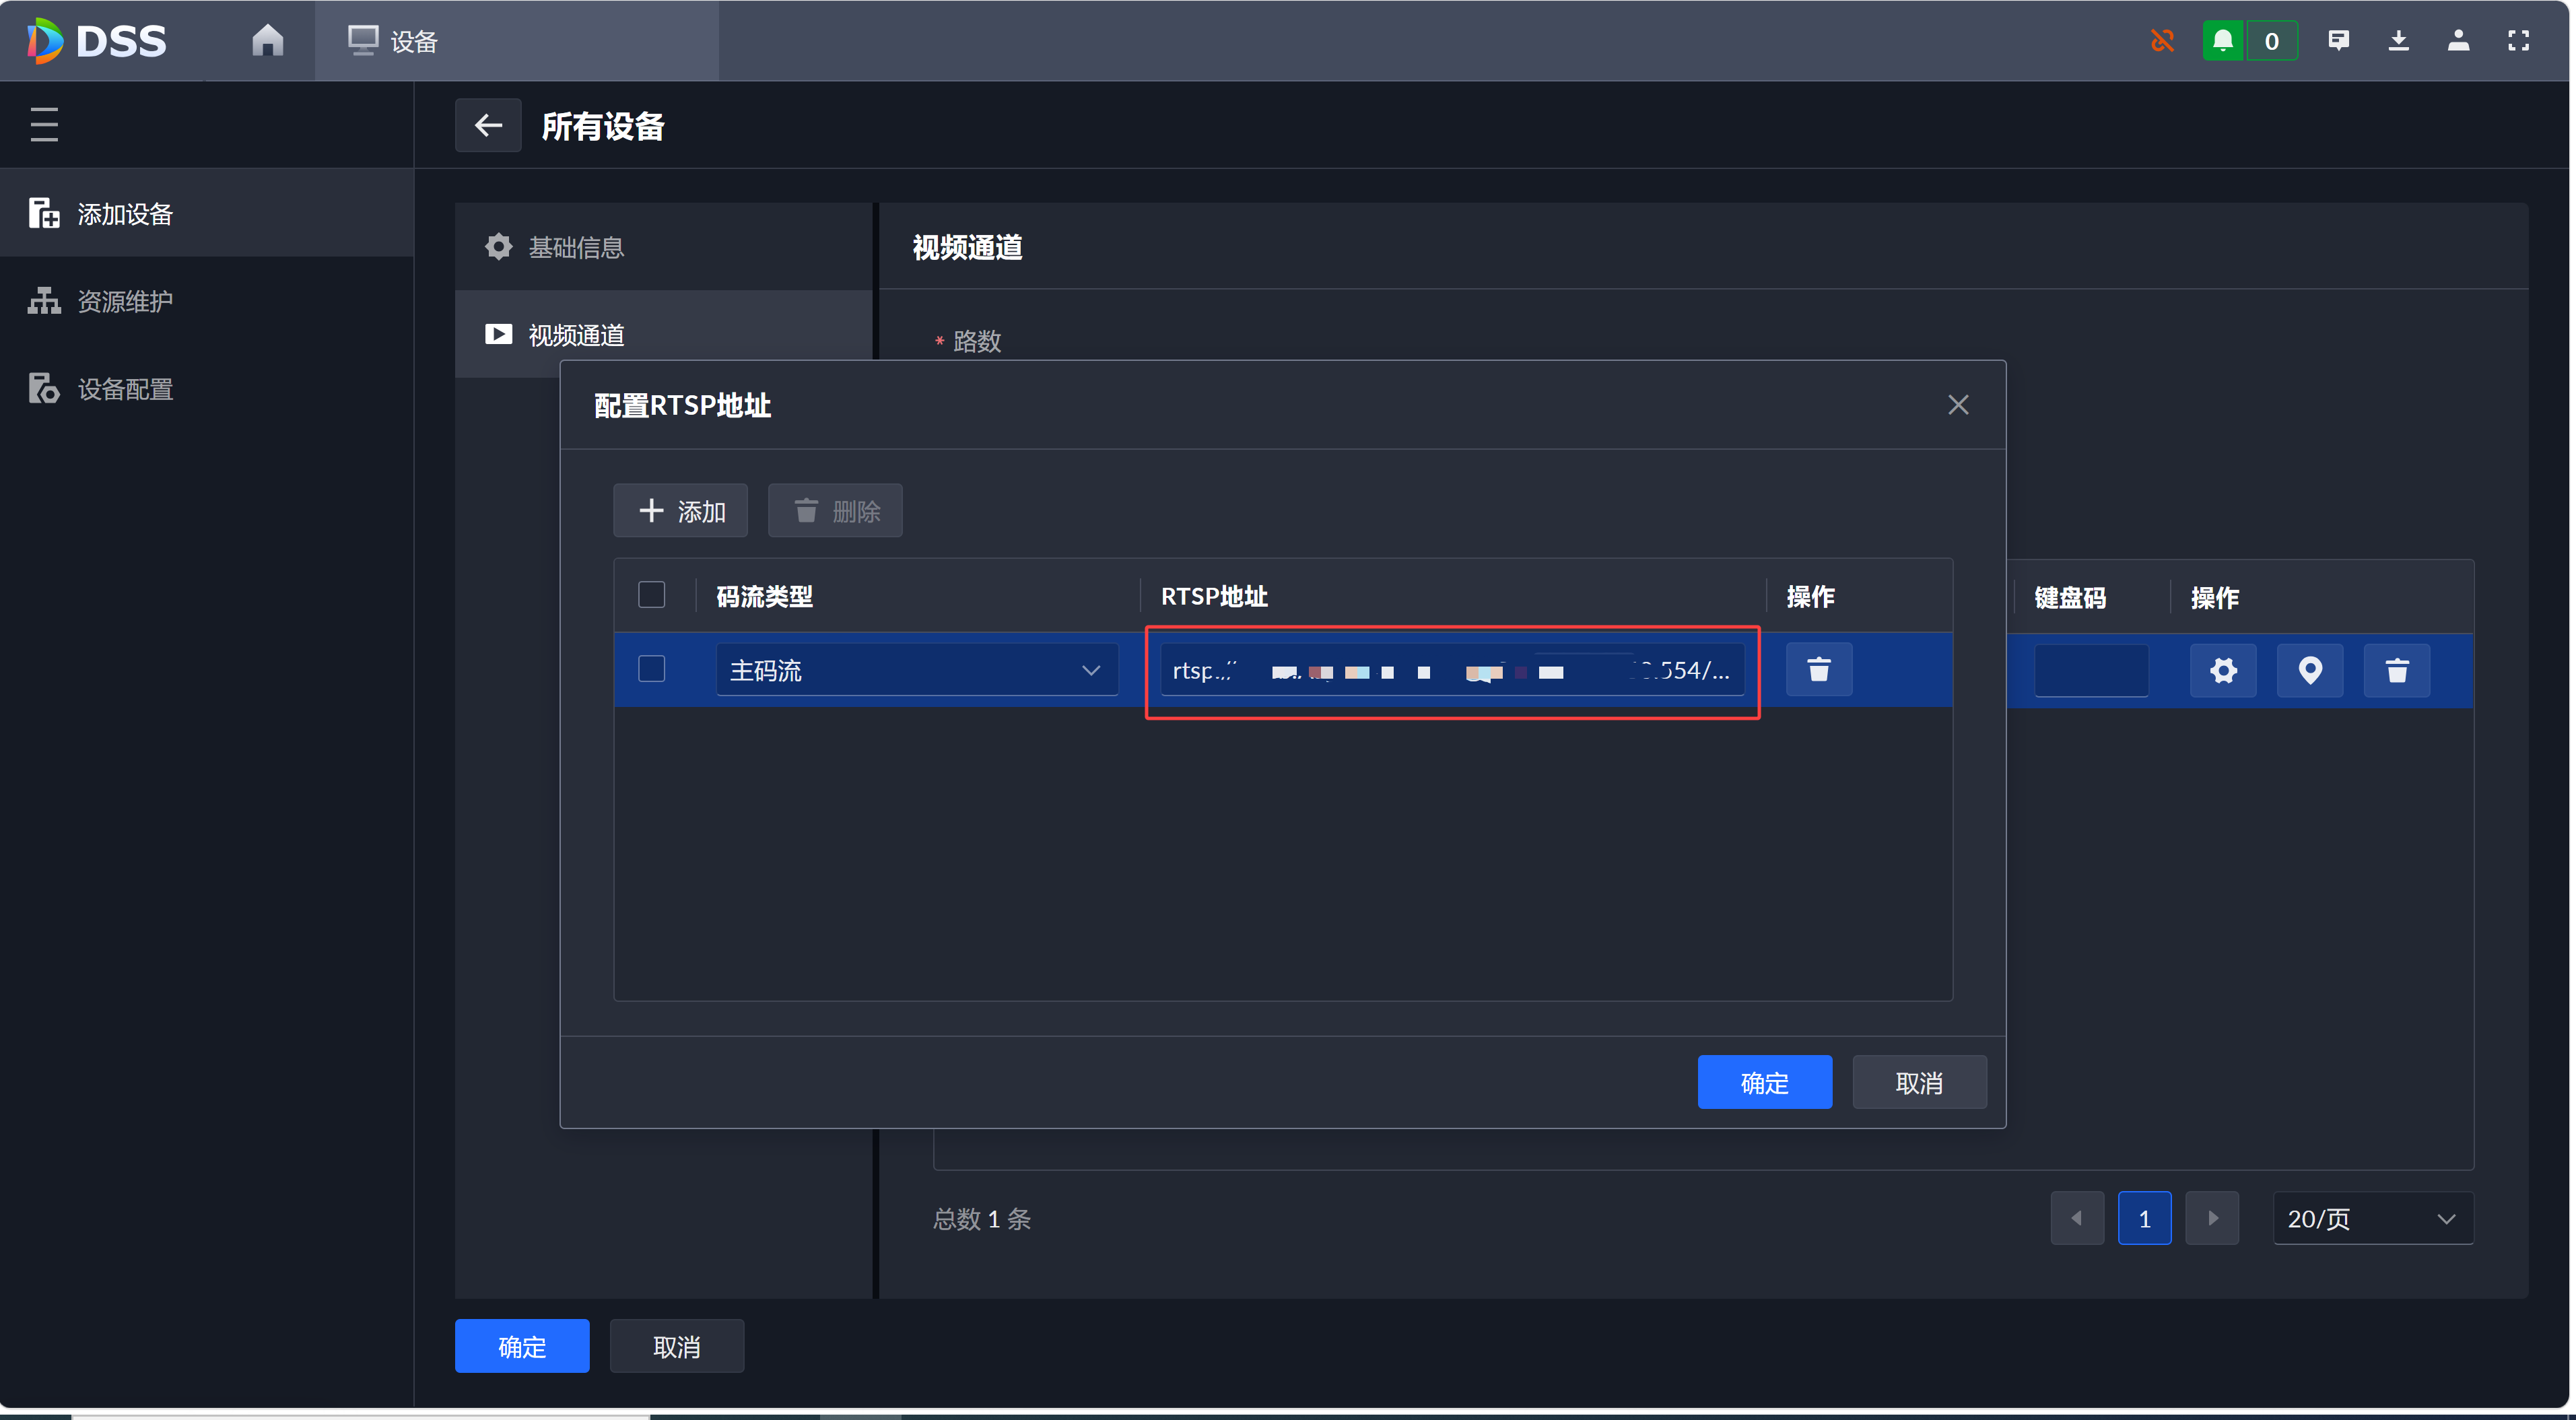
Task: Close the 配置RTSP地址 dialog
Action: pos(1958,404)
